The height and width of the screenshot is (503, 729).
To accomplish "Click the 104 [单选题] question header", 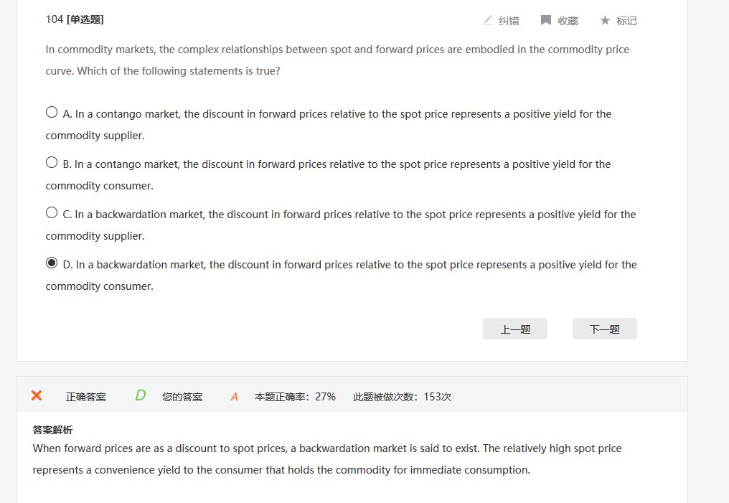I will (x=75, y=19).
